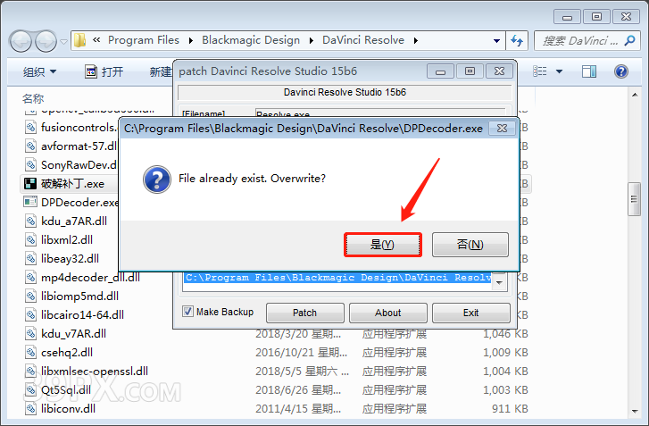This screenshot has width=649, height=426.
Task: Click the Qt5Sql.dll file icon
Action: coord(30,389)
